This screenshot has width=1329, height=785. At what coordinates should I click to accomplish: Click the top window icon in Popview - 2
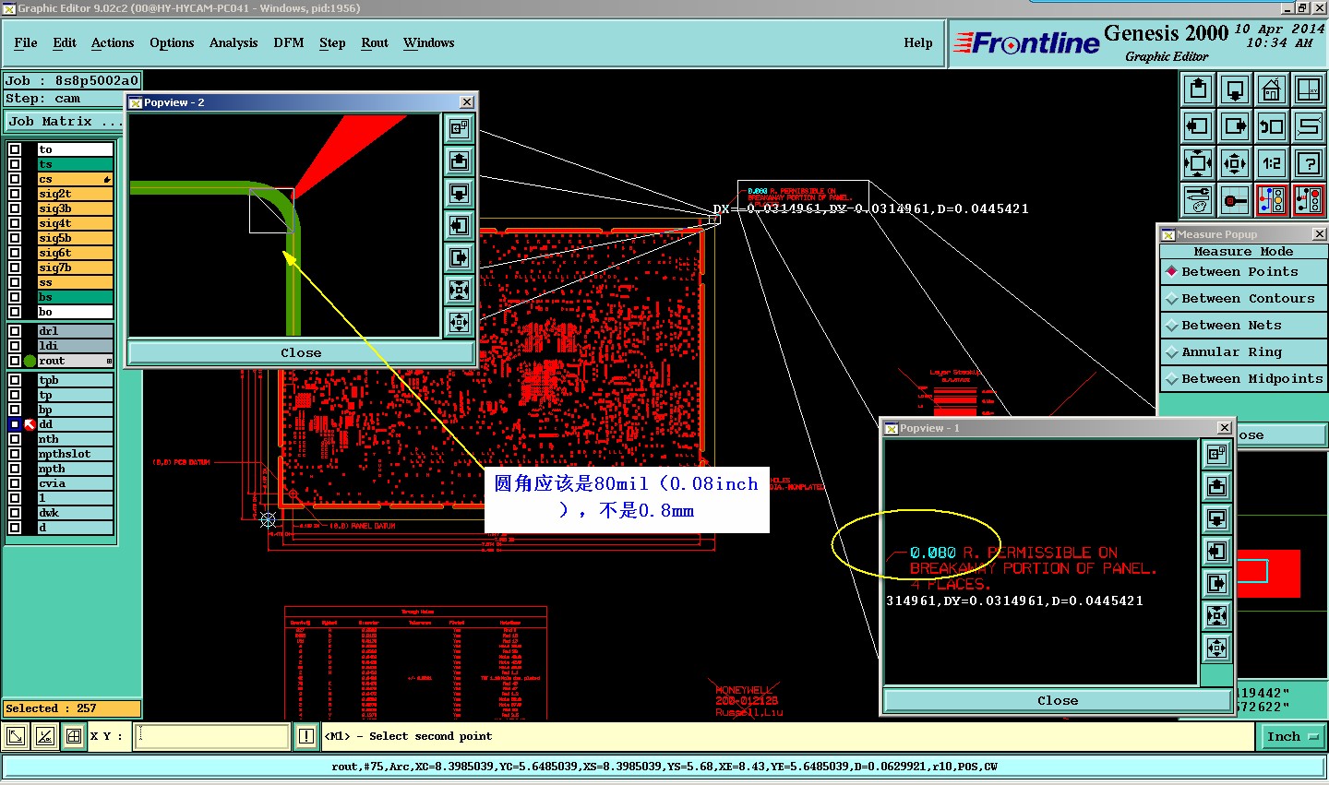click(x=460, y=129)
